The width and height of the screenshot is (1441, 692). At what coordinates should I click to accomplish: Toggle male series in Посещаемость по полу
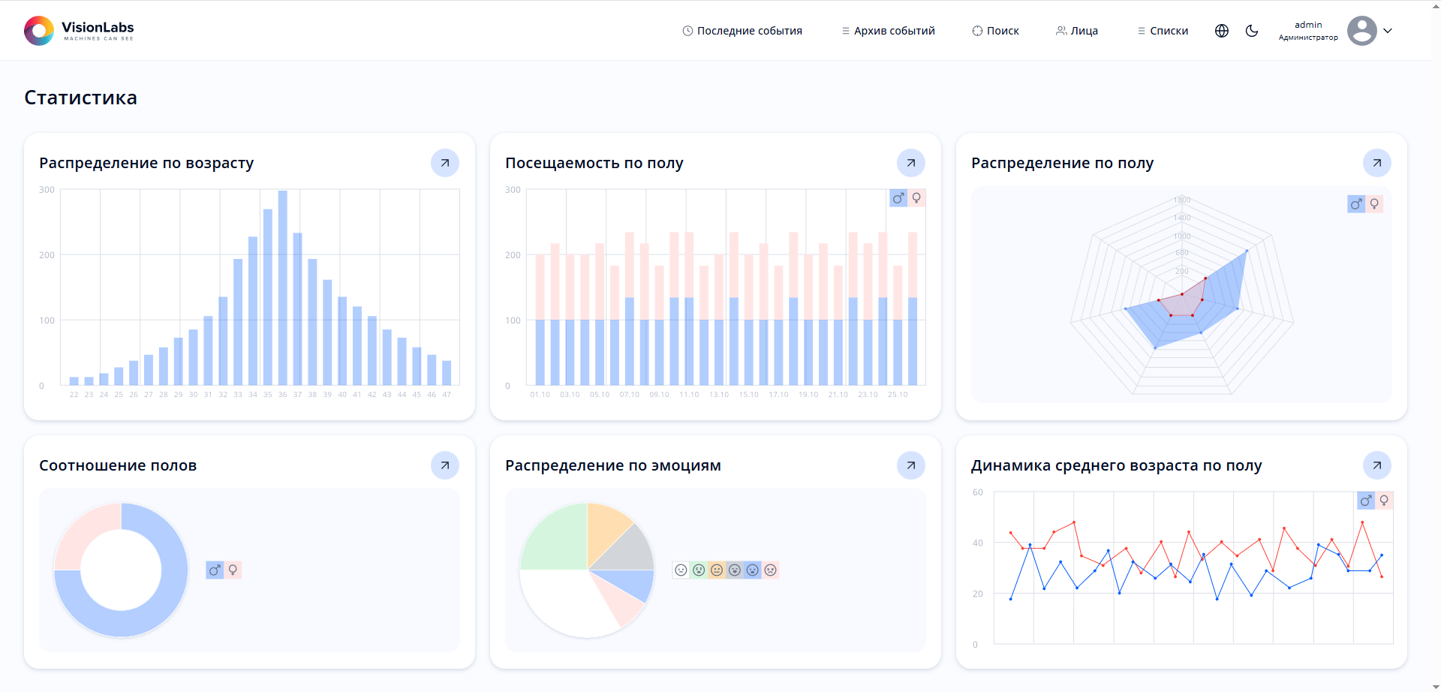coord(898,198)
